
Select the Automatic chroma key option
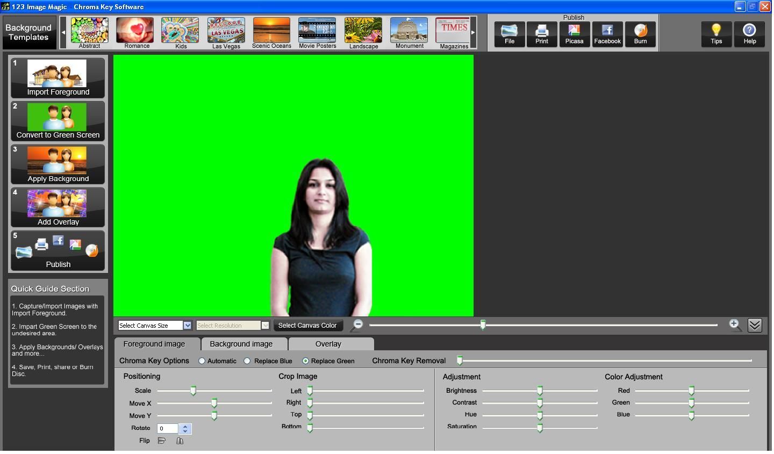point(202,361)
